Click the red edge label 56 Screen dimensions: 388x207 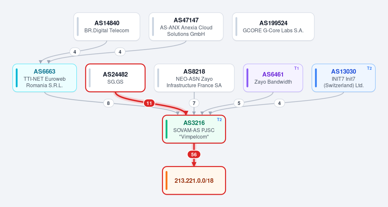click(x=194, y=154)
